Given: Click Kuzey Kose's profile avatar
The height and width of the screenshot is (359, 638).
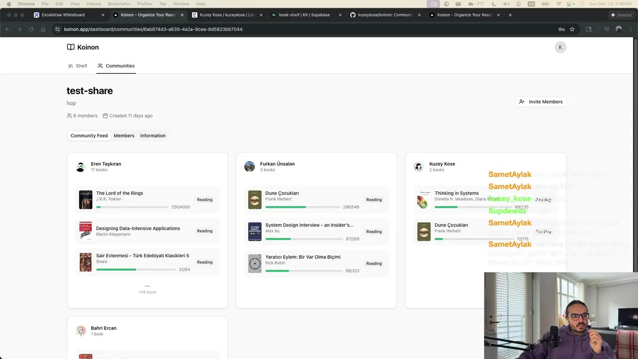Looking at the screenshot, I should pos(419,167).
